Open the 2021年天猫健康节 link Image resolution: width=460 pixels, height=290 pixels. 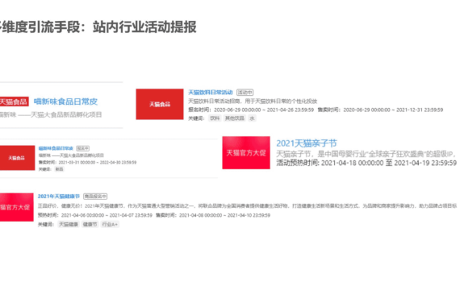coord(59,197)
